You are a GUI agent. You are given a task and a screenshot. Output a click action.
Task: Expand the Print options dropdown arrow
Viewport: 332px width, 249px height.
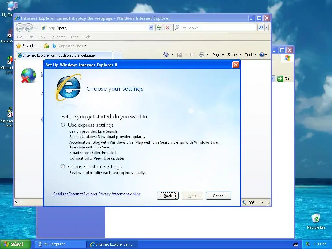[x=208, y=55]
